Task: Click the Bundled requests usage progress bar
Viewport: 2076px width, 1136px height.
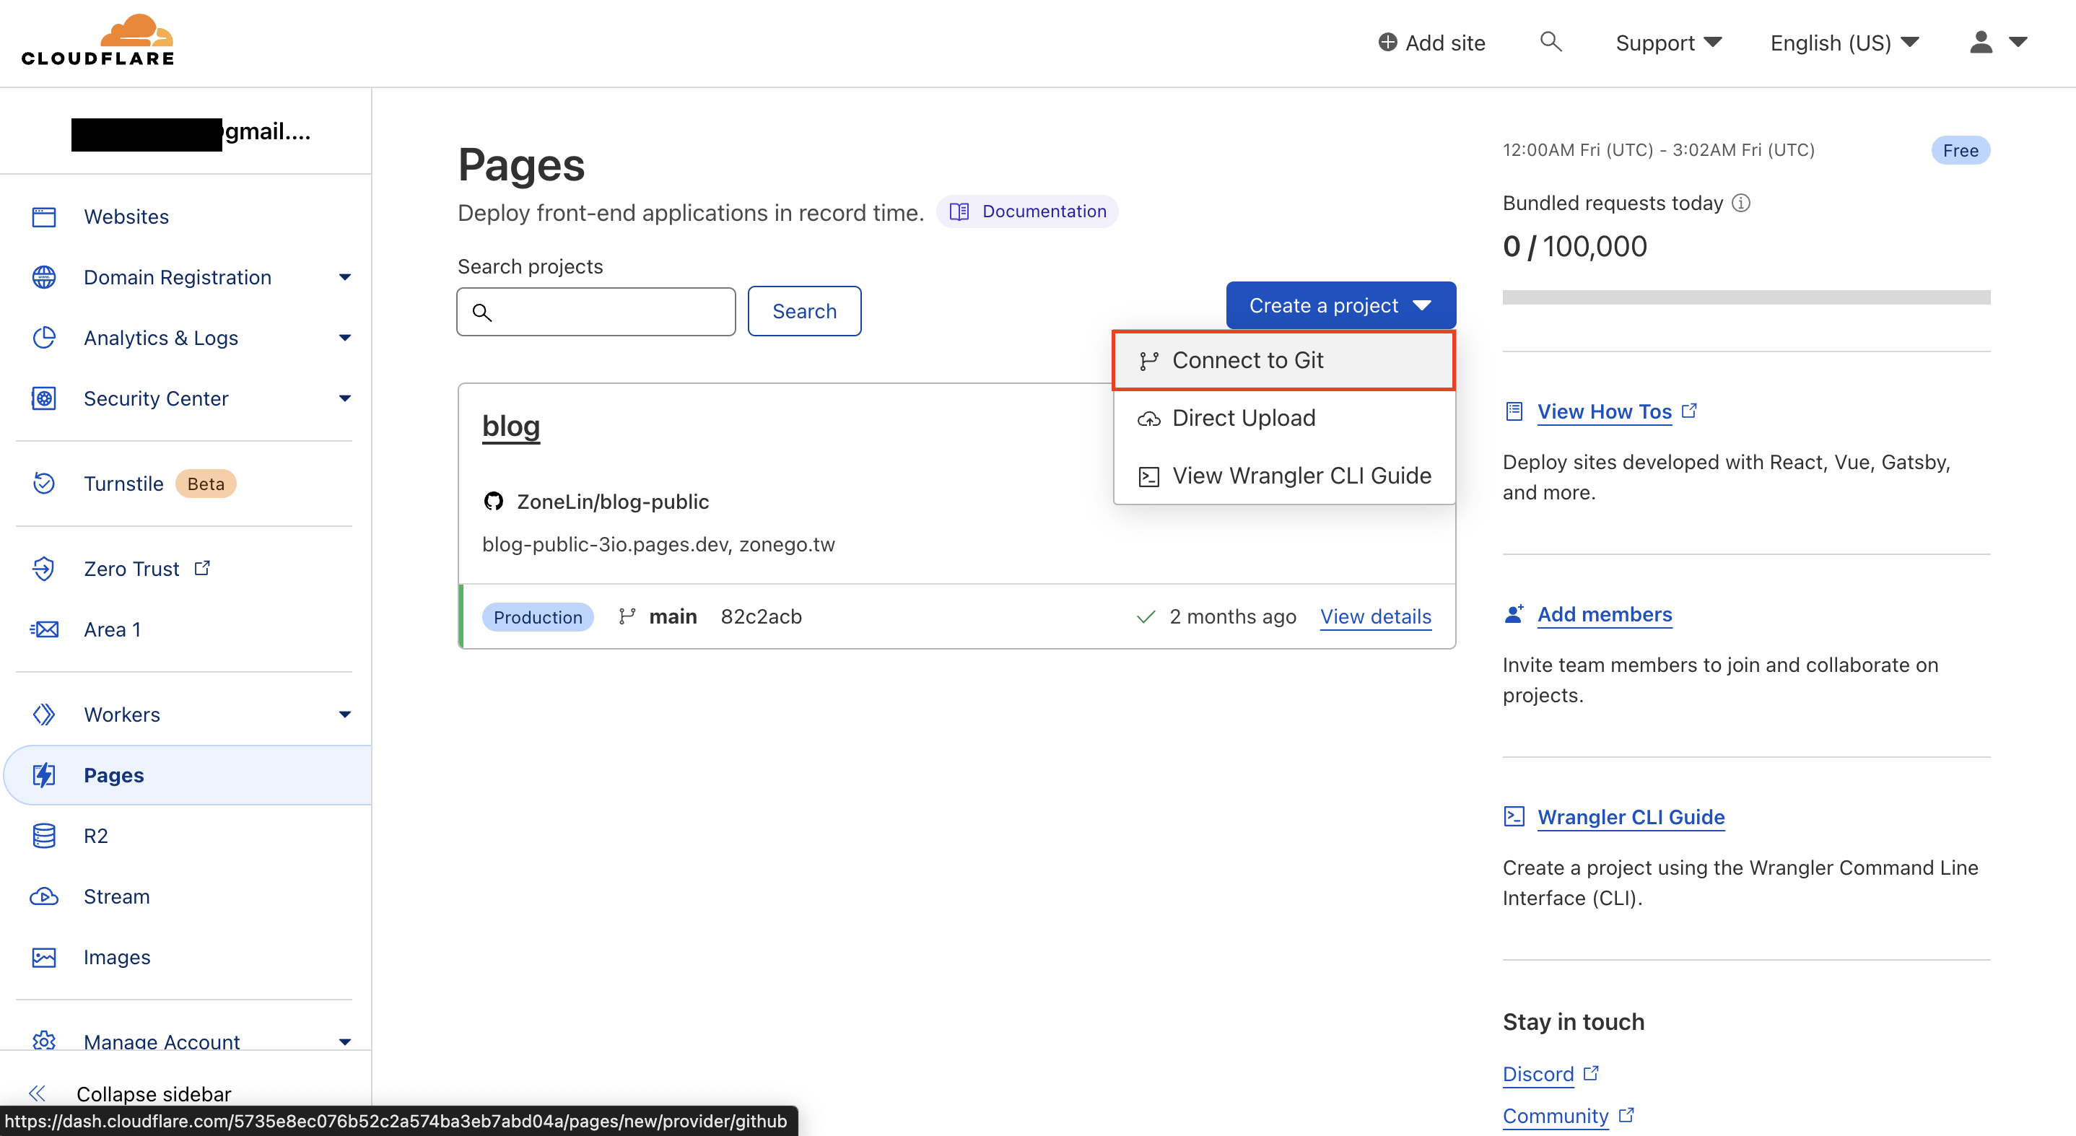Action: [x=1745, y=297]
